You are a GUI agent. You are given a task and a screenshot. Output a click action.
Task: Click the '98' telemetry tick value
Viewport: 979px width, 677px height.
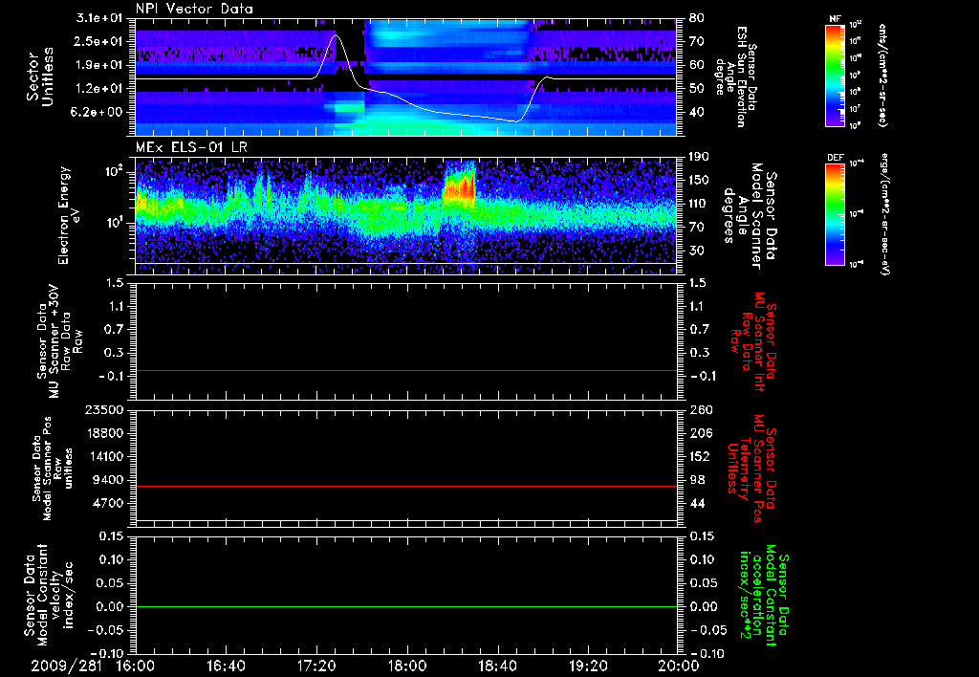pyautogui.click(x=695, y=480)
